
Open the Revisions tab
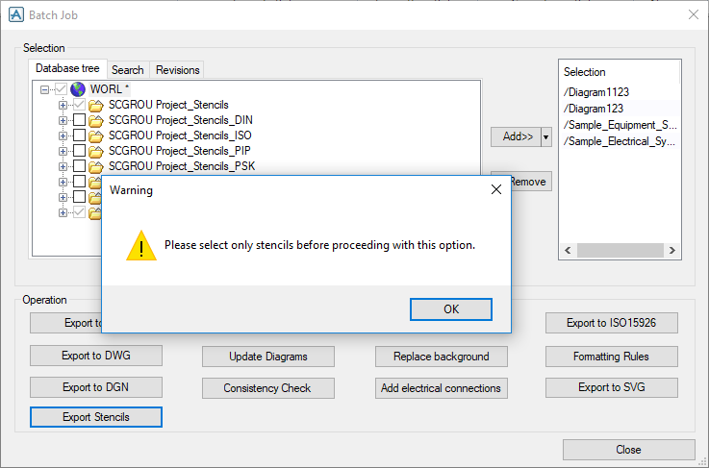pos(178,70)
